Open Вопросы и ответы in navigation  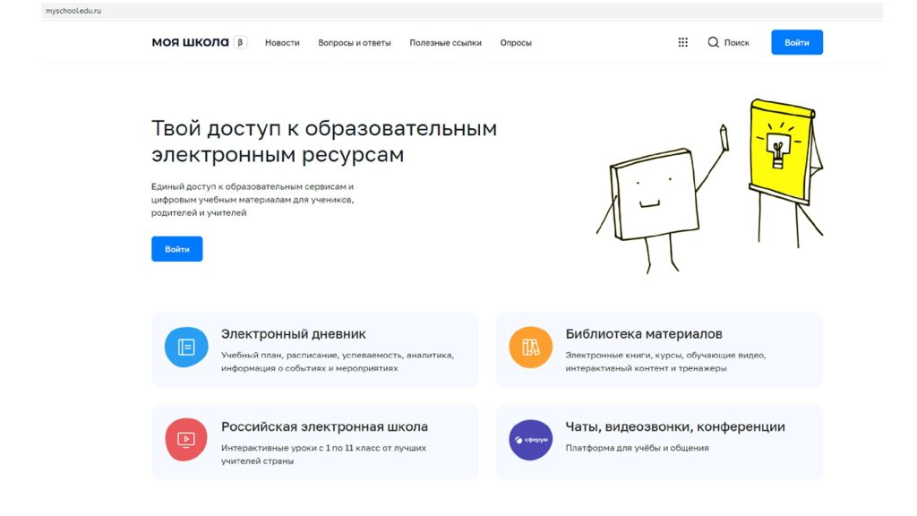pyautogui.click(x=355, y=43)
